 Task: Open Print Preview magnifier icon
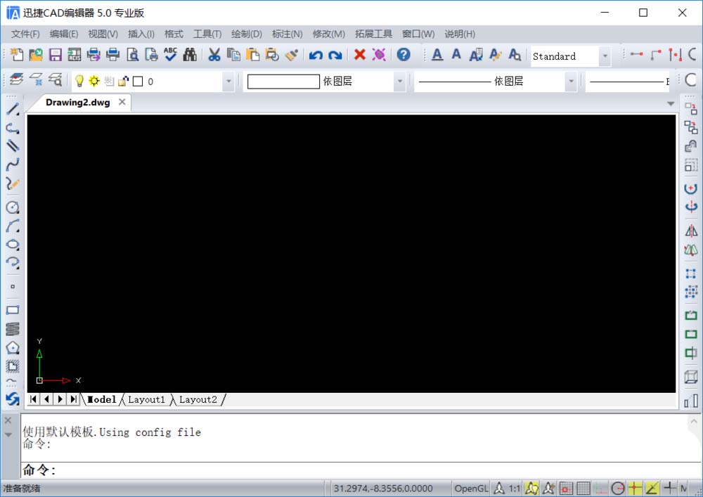[x=132, y=55]
